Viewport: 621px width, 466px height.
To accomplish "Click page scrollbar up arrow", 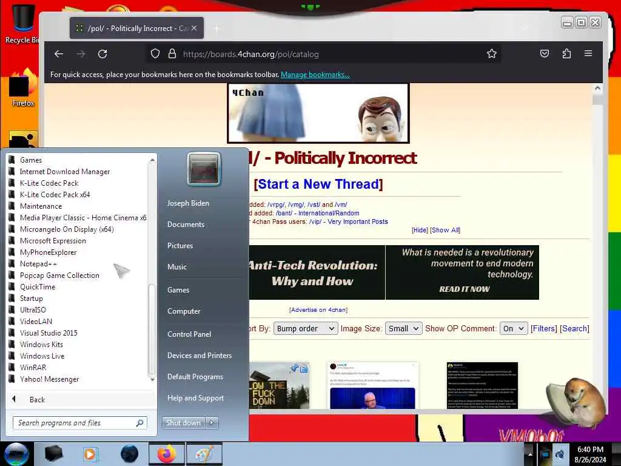I will [597, 89].
